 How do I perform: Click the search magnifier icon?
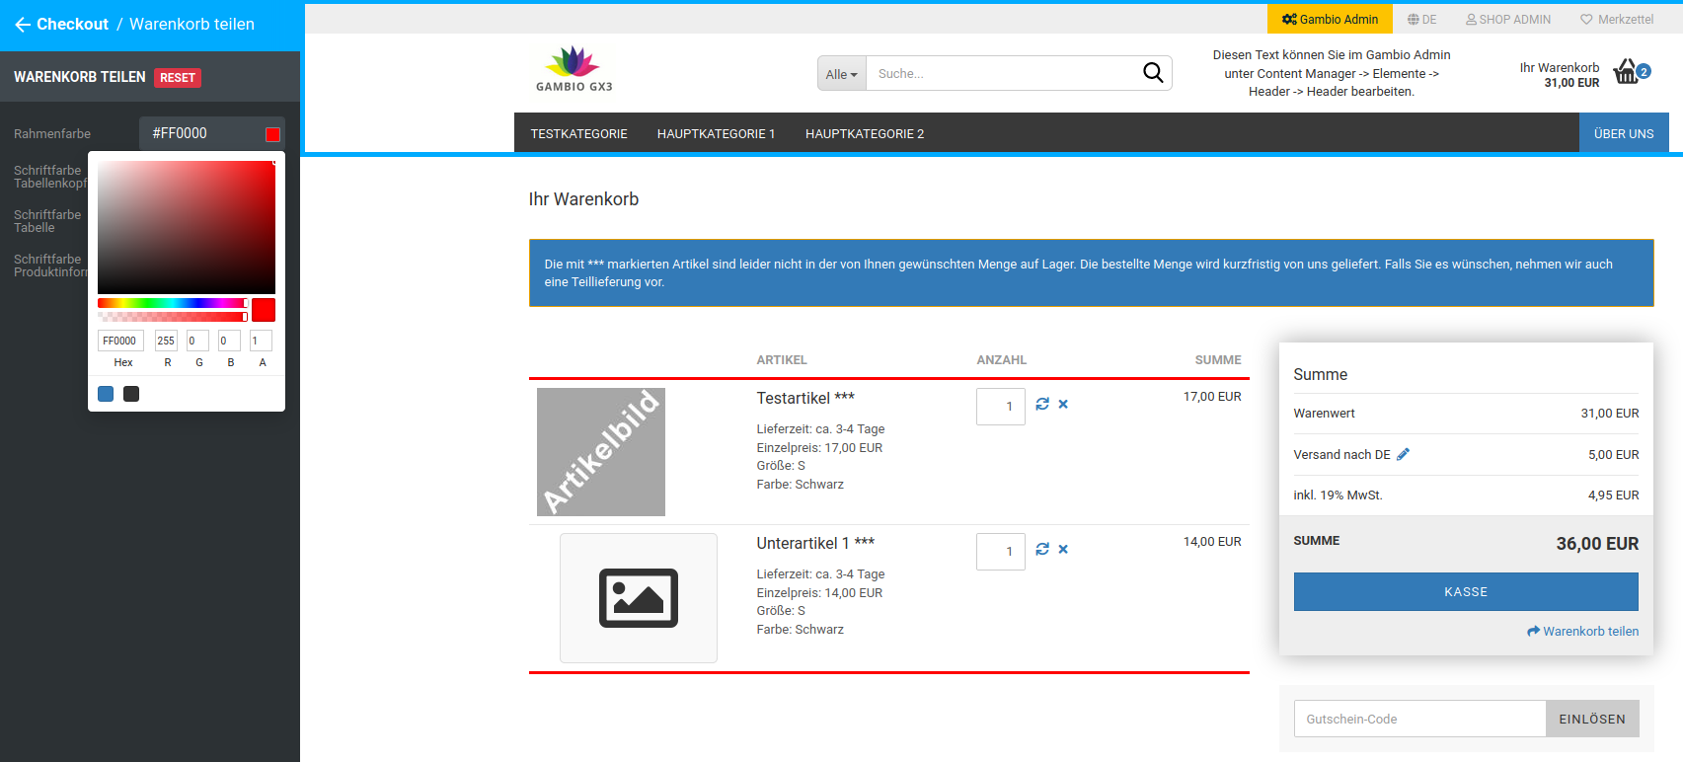(1152, 73)
